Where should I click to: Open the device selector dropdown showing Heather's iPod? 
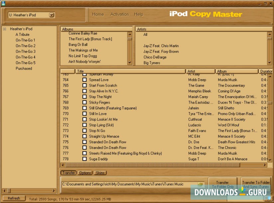tap(52, 15)
